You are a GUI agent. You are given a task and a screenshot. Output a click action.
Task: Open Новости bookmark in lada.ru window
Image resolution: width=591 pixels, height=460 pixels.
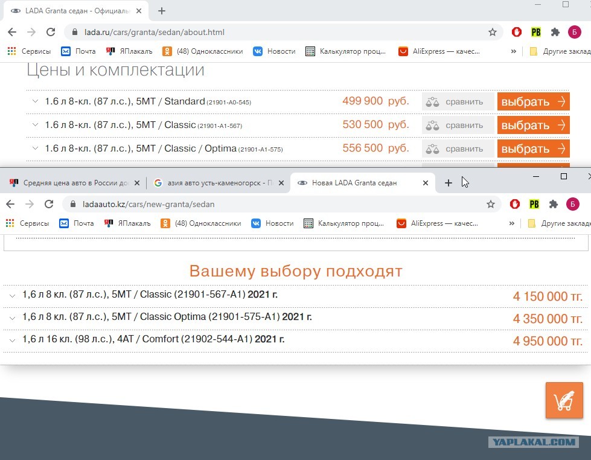point(274,51)
